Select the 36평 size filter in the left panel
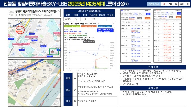Viewport: 191px width, 107px height. click(x=135, y=14)
